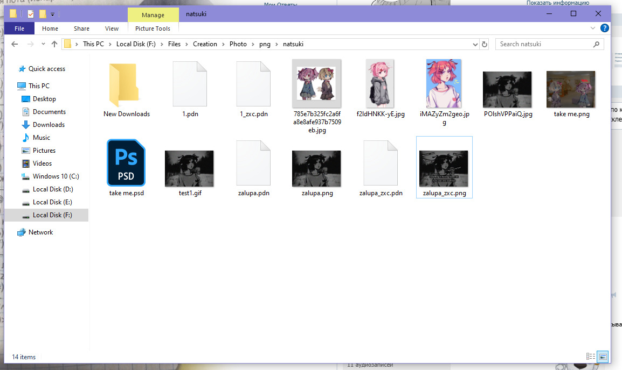The width and height of the screenshot is (622, 370).
Task: Click Photo in the address path
Action: click(238, 44)
